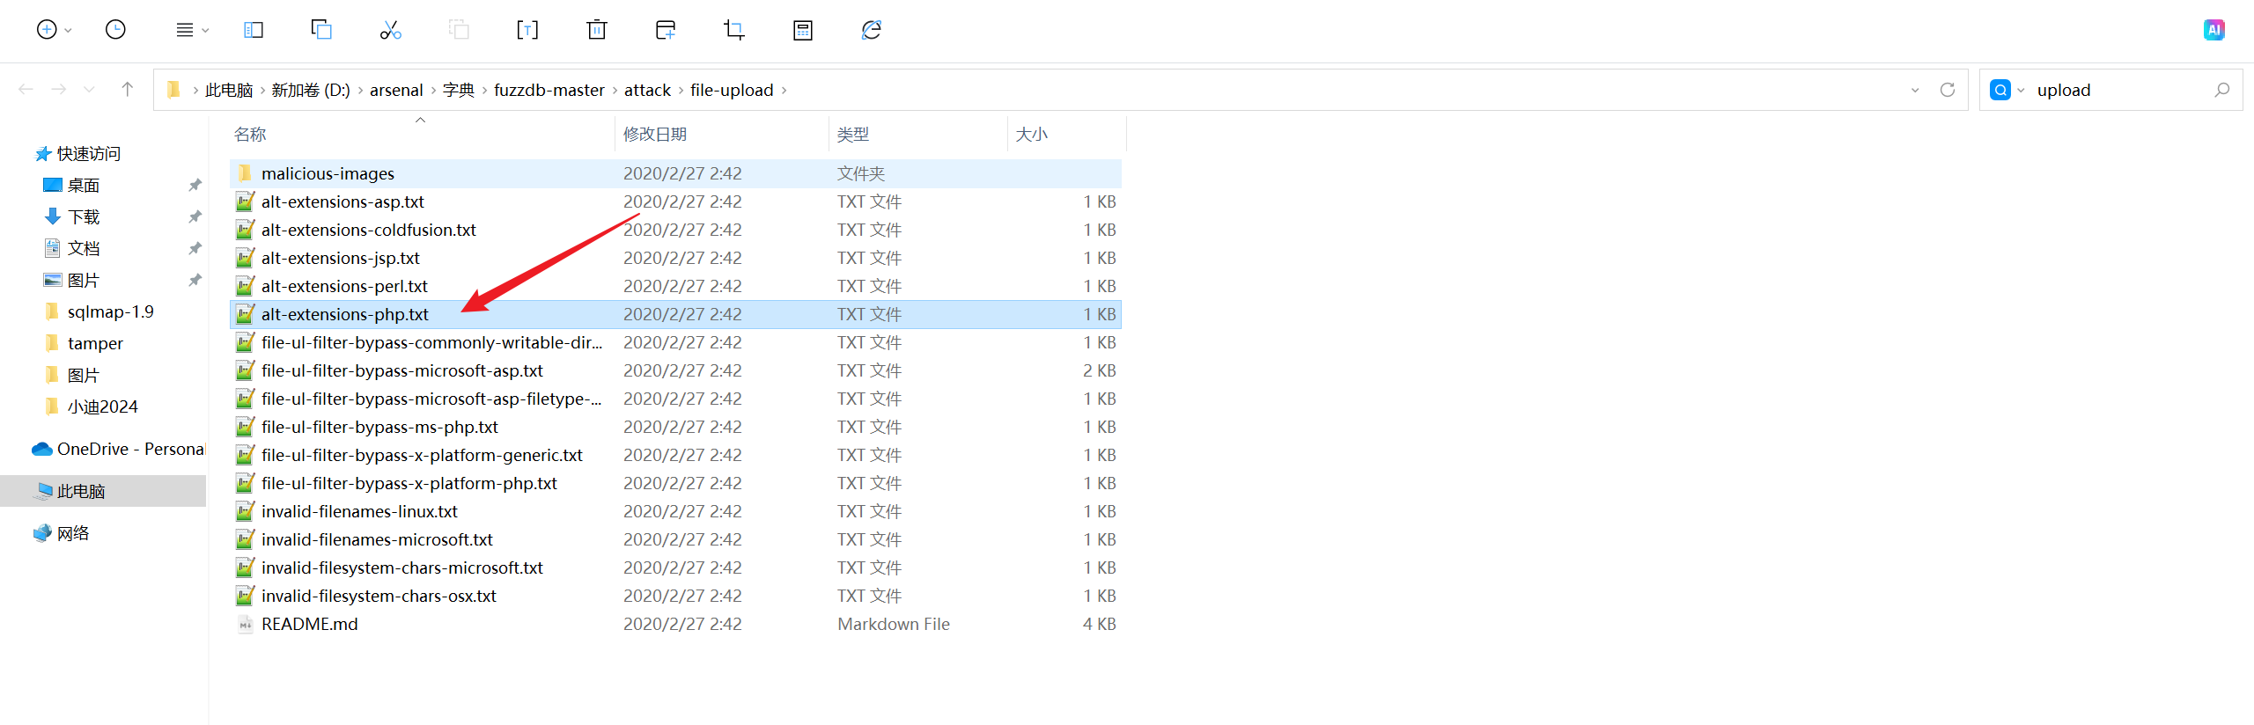Click the delete trash can icon
This screenshot has width=2254, height=725.
pyautogui.click(x=596, y=30)
